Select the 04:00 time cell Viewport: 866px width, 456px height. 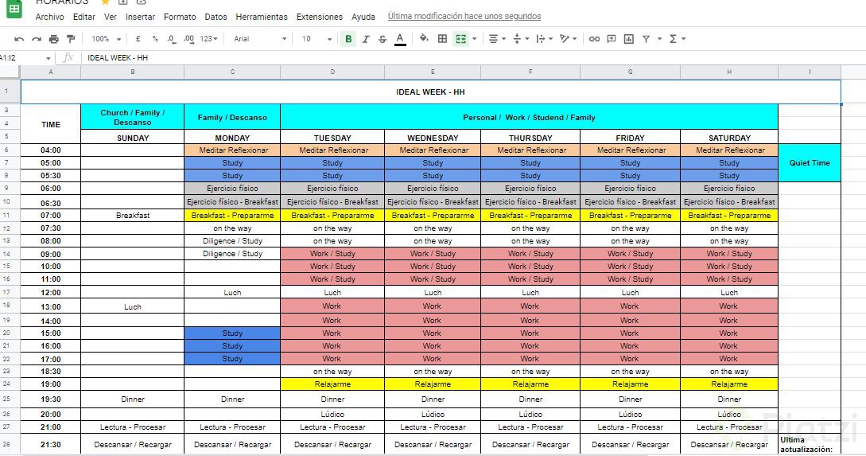(x=51, y=150)
